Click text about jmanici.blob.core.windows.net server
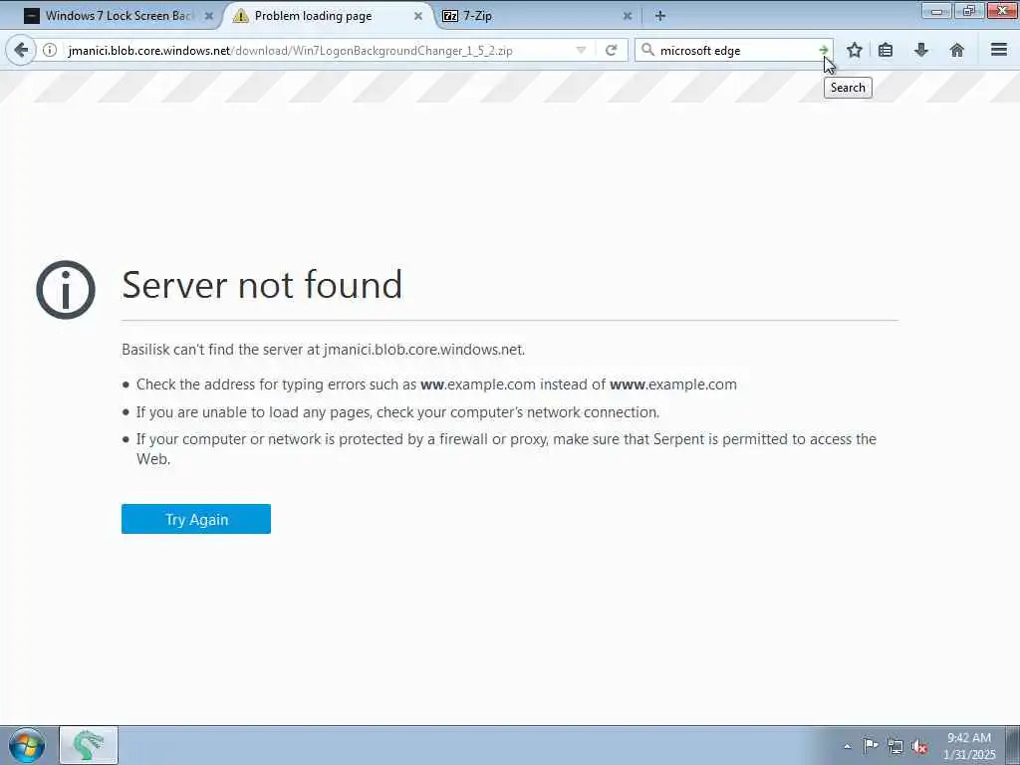 (324, 350)
